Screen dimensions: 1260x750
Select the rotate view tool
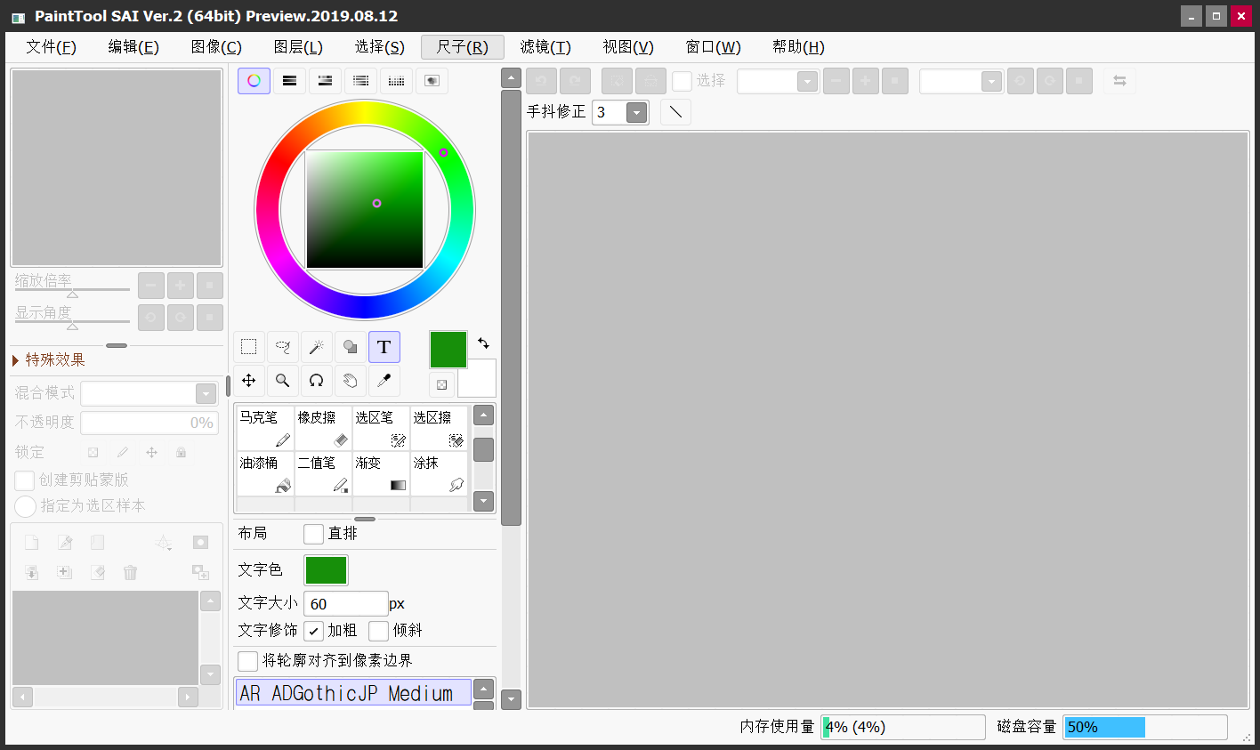(x=317, y=381)
